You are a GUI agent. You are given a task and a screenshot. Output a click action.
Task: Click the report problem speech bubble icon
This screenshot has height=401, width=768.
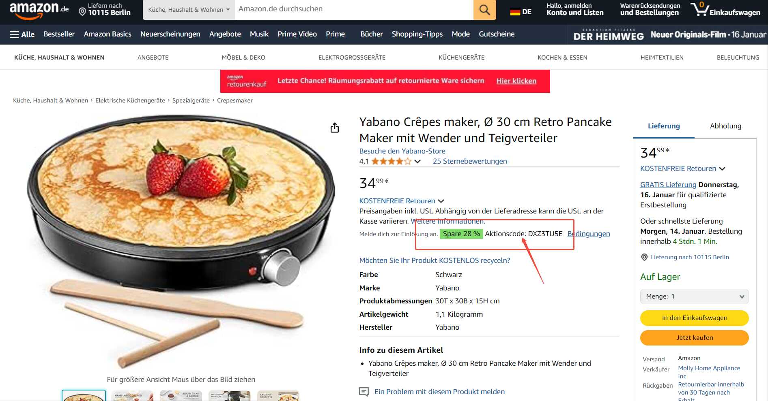point(364,392)
